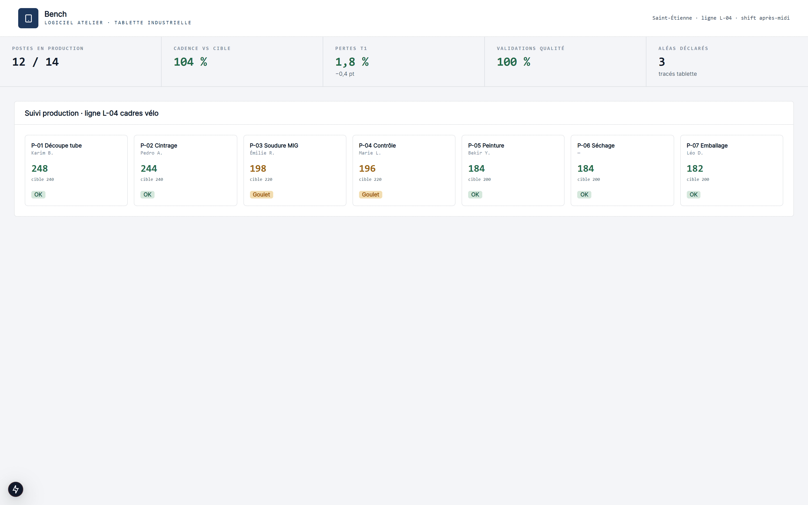Select the 'Pertes T1' label
This screenshot has width=808, height=505.
pos(351,48)
